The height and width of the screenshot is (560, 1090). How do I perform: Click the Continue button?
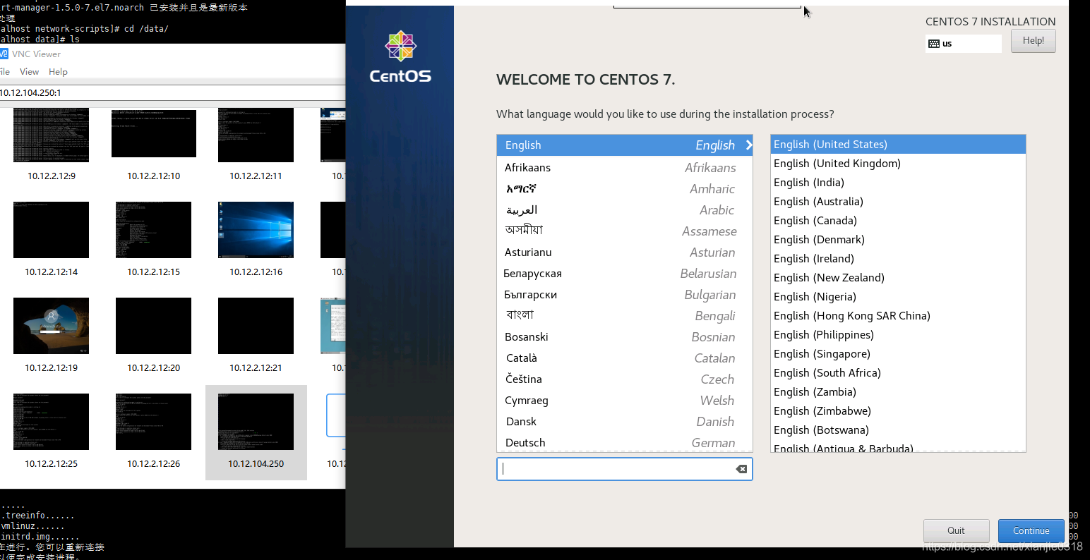tap(1031, 530)
